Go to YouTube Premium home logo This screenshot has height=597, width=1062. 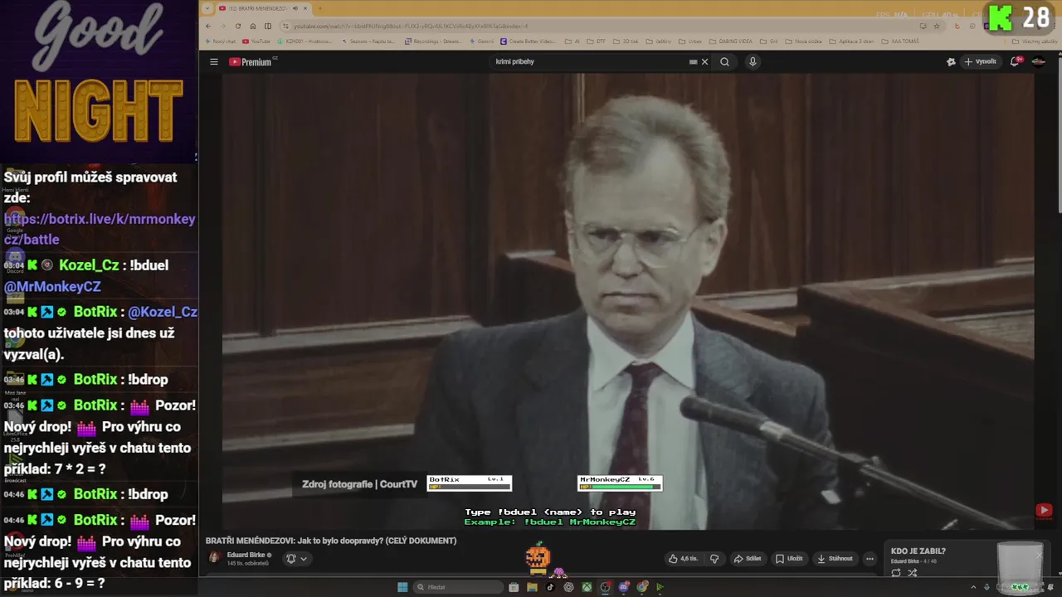tap(252, 61)
